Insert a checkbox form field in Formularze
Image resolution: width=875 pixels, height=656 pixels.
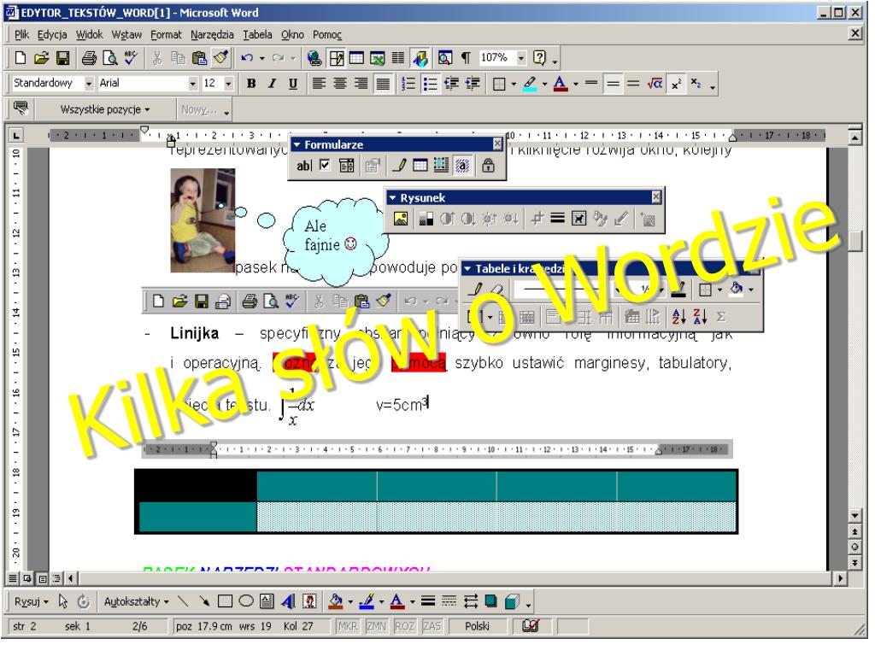coord(325,166)
